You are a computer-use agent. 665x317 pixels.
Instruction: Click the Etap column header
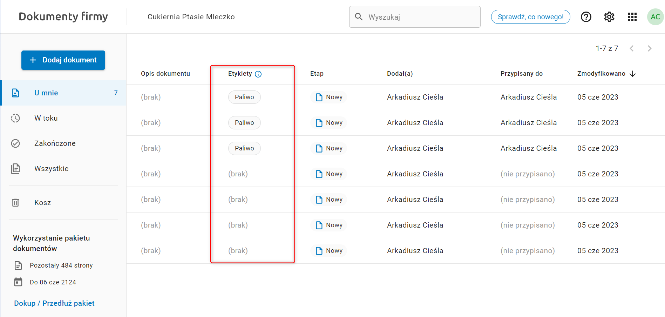click(x=317, y=74)
